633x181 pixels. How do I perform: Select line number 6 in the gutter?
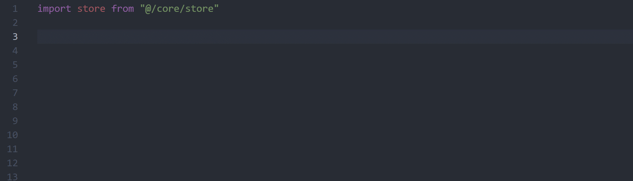click(x=15, y=79)
